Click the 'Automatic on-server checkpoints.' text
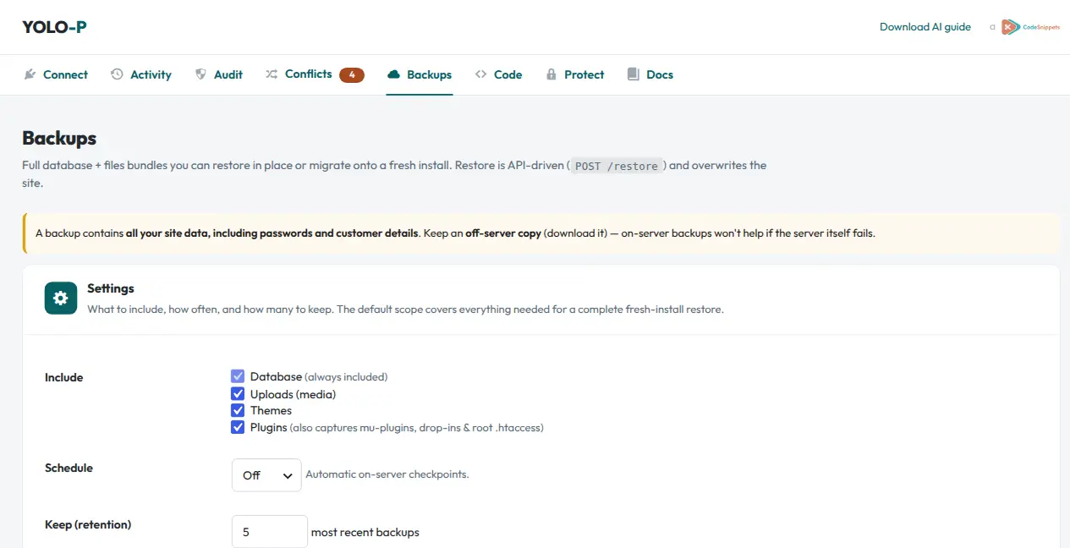 point(387,474)
